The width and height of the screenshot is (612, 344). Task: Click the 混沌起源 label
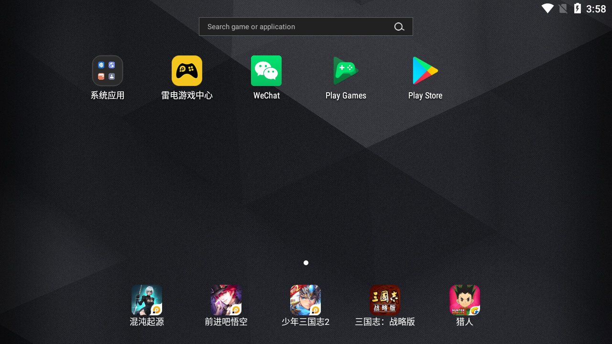click(147, 322)
